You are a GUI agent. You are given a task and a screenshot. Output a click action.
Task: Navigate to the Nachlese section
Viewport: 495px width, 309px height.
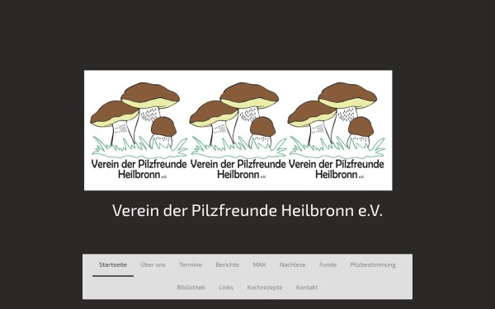coord(292,265)
